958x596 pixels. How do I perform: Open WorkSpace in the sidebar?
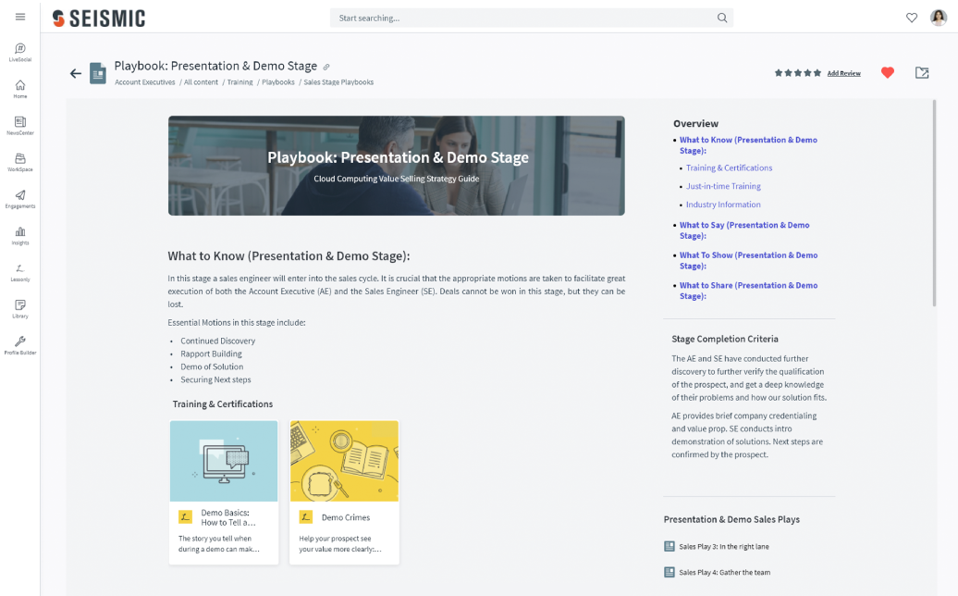20,162
